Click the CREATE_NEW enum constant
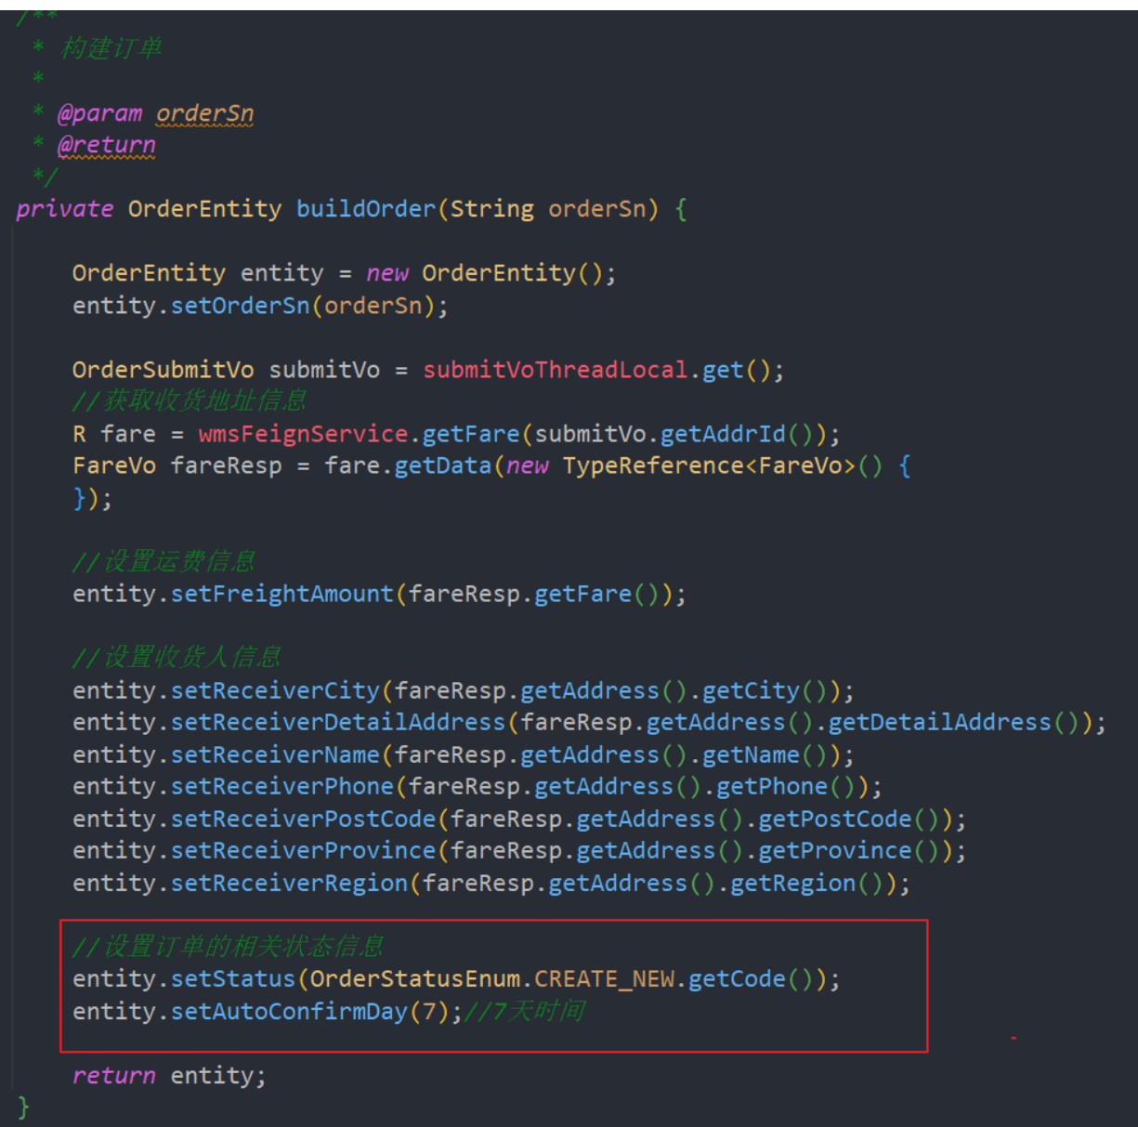1138x1127 pixels. click(604, 978)
